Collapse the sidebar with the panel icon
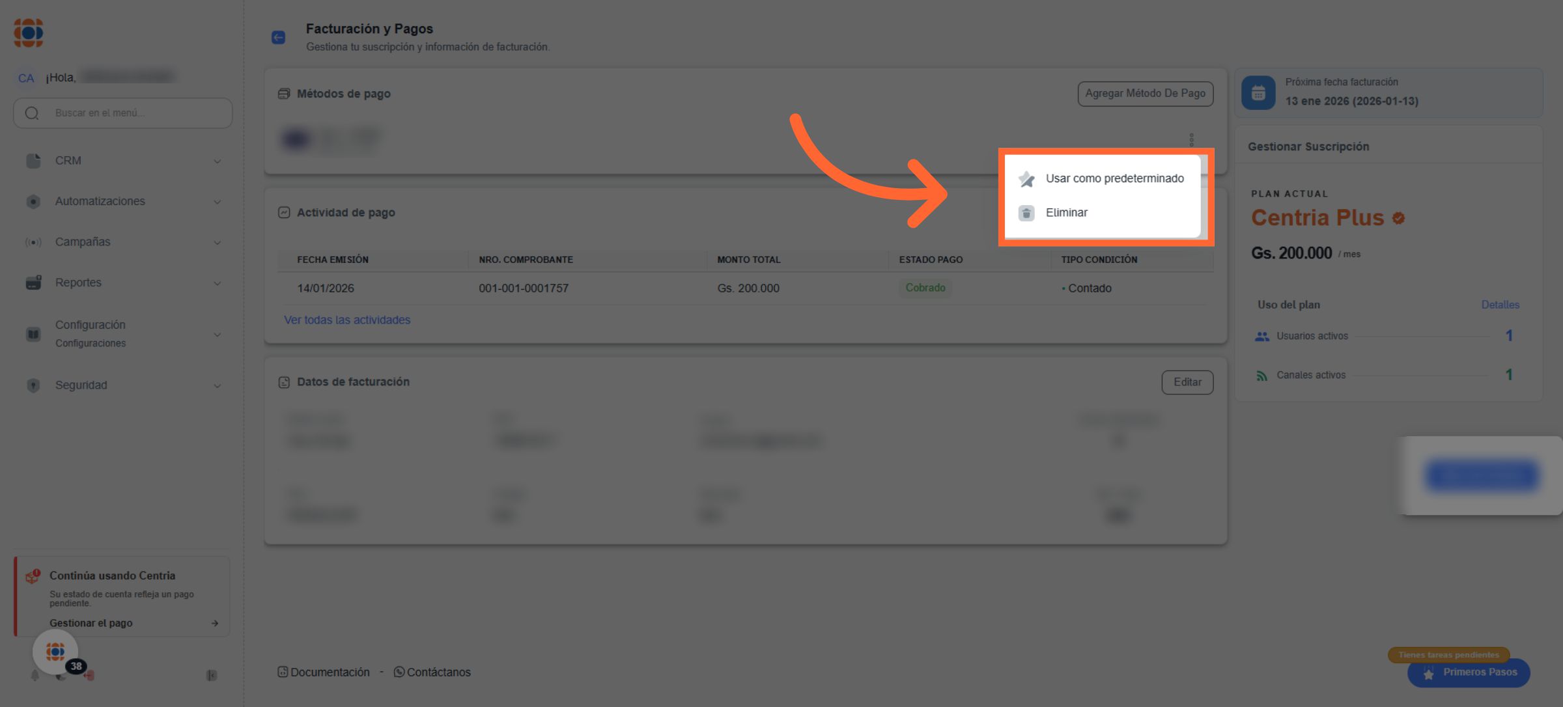This screenshot has height=707, width=1563. click(x=212, y=676)
